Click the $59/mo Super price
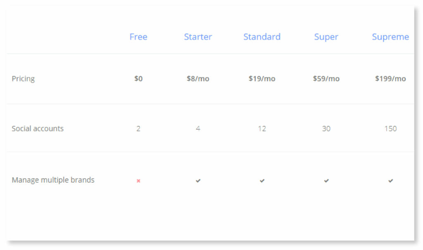Viewport: 423px width, 250px height. click(326, 79)
